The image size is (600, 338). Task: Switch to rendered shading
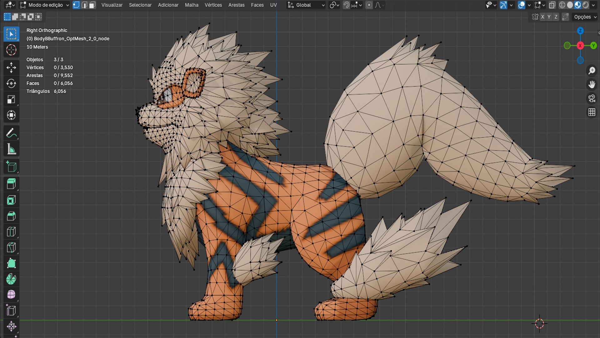(x=586, y=5)
